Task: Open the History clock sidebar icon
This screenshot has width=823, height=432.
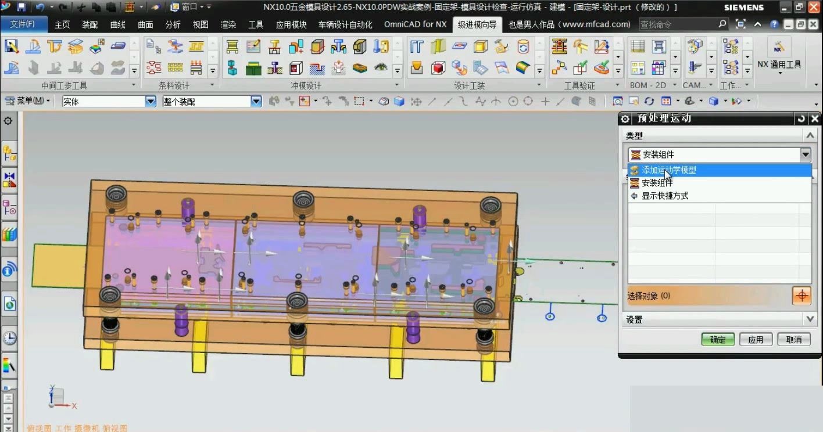Action: [9, 337]
